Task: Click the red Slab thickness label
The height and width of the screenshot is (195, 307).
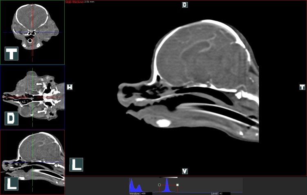Action: tap(74, 2)
